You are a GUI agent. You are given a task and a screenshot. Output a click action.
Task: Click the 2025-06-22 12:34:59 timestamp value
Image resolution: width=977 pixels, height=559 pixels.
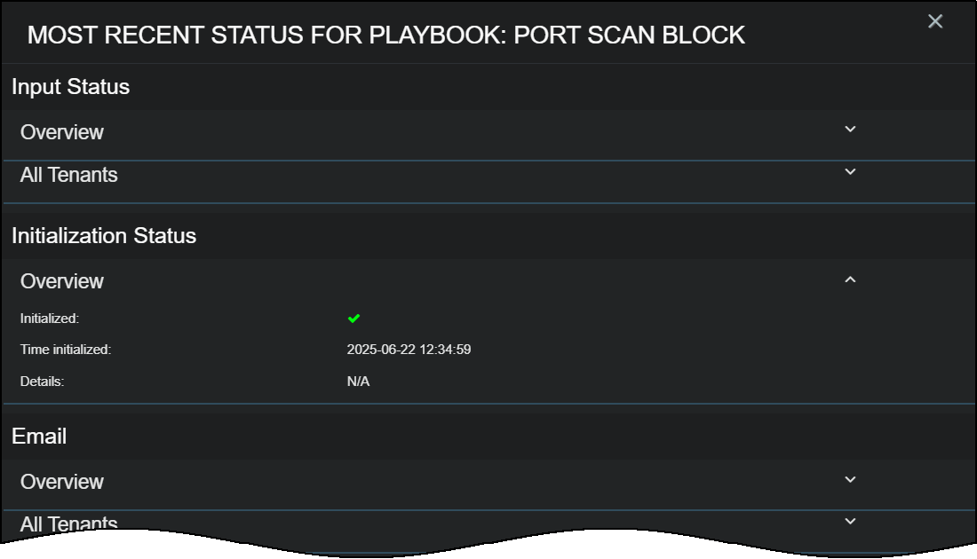[409, 350]
